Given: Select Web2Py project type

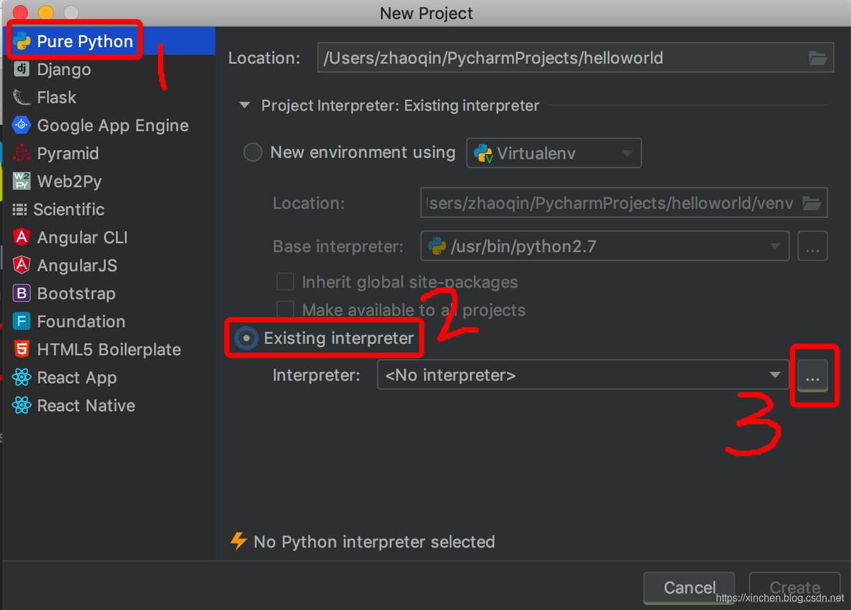Looking at the screenshot, I should 109,181.
